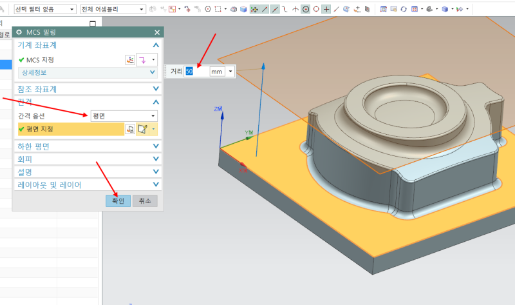Toggle the snap to quadrant point icon
The width and height of the screenshot is (515, 305).
316,10
